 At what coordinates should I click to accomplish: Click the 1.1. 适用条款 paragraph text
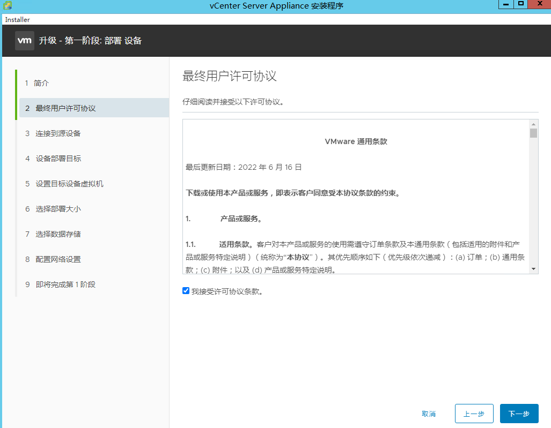(x=355, y=257)
